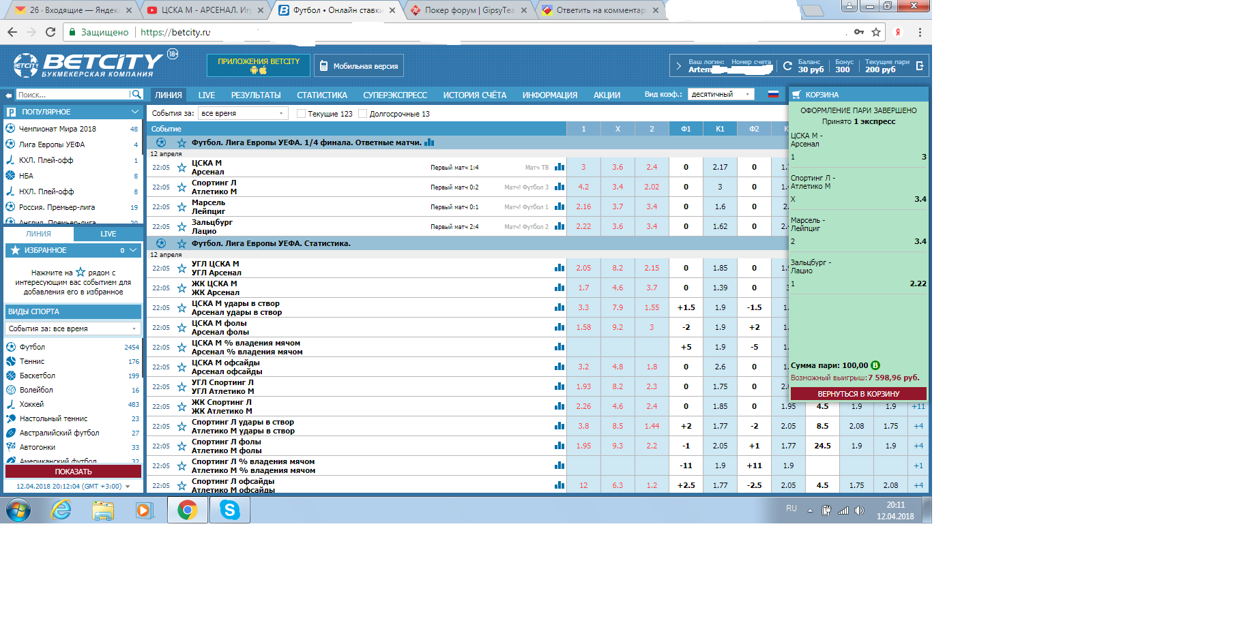Star the Лига Европы 1/4 финала league header
The width and height of the screenshot is (1250, 642).
coord(181,143)
